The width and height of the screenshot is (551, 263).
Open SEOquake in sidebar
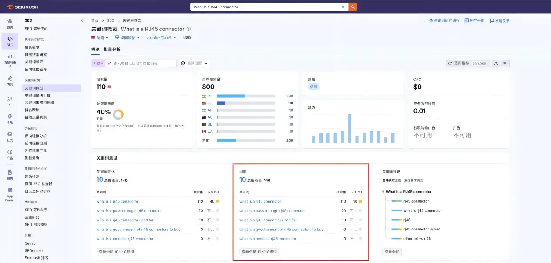33,251
